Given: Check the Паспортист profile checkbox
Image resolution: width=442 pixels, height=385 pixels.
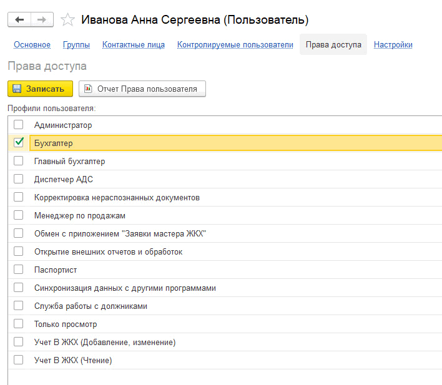Looking at the screenshot, I should coord(19,270).
